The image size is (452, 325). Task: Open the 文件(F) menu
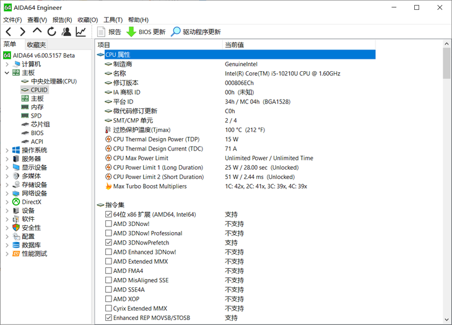(12, 20)
